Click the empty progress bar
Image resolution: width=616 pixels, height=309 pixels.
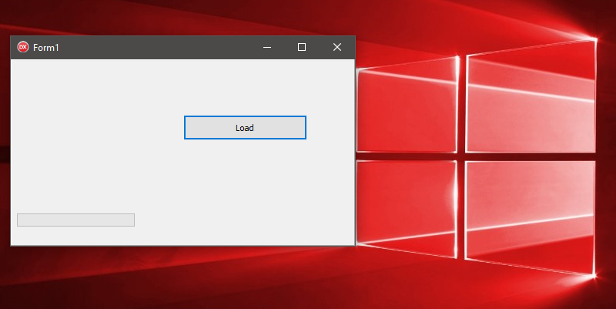pyautogui.click(x=75, y=220)
